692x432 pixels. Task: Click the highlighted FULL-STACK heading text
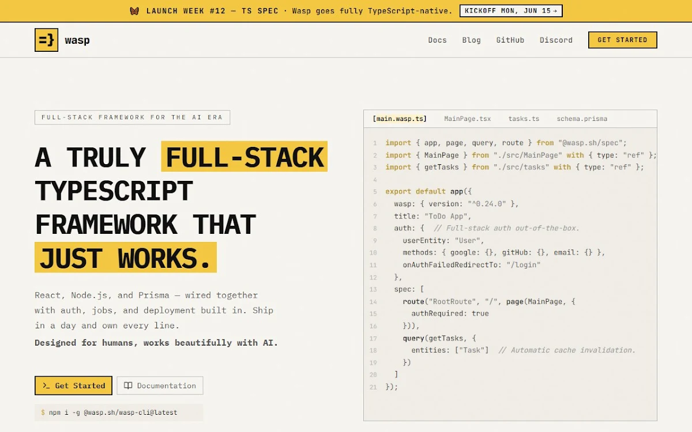click(245, 157)
